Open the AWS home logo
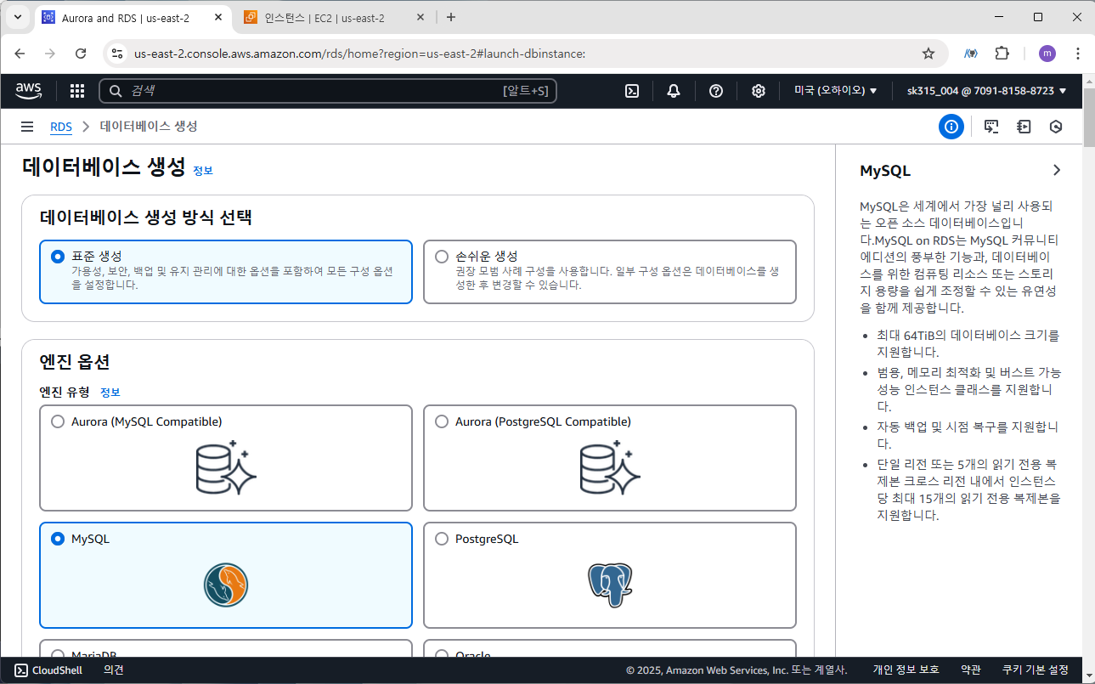 point(31,91)
